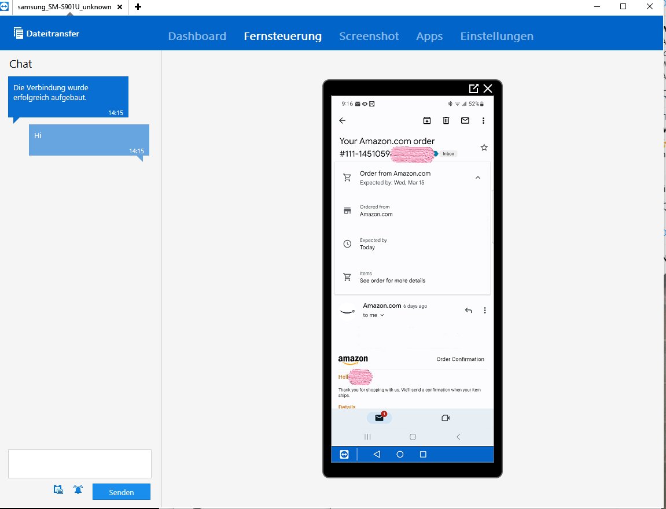Click the Chat panel heading
The height and width of the screenshot is (509, 666).
[x=20, y=64]
